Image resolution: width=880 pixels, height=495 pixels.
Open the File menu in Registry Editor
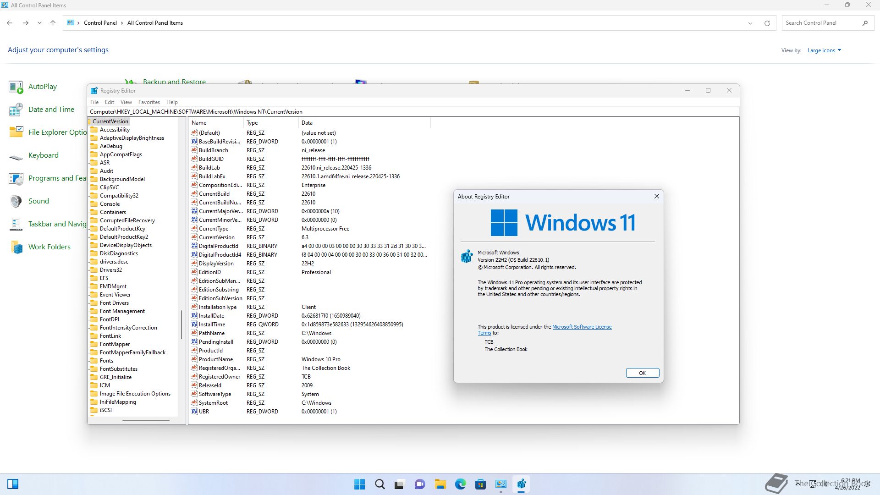(94, 102)
